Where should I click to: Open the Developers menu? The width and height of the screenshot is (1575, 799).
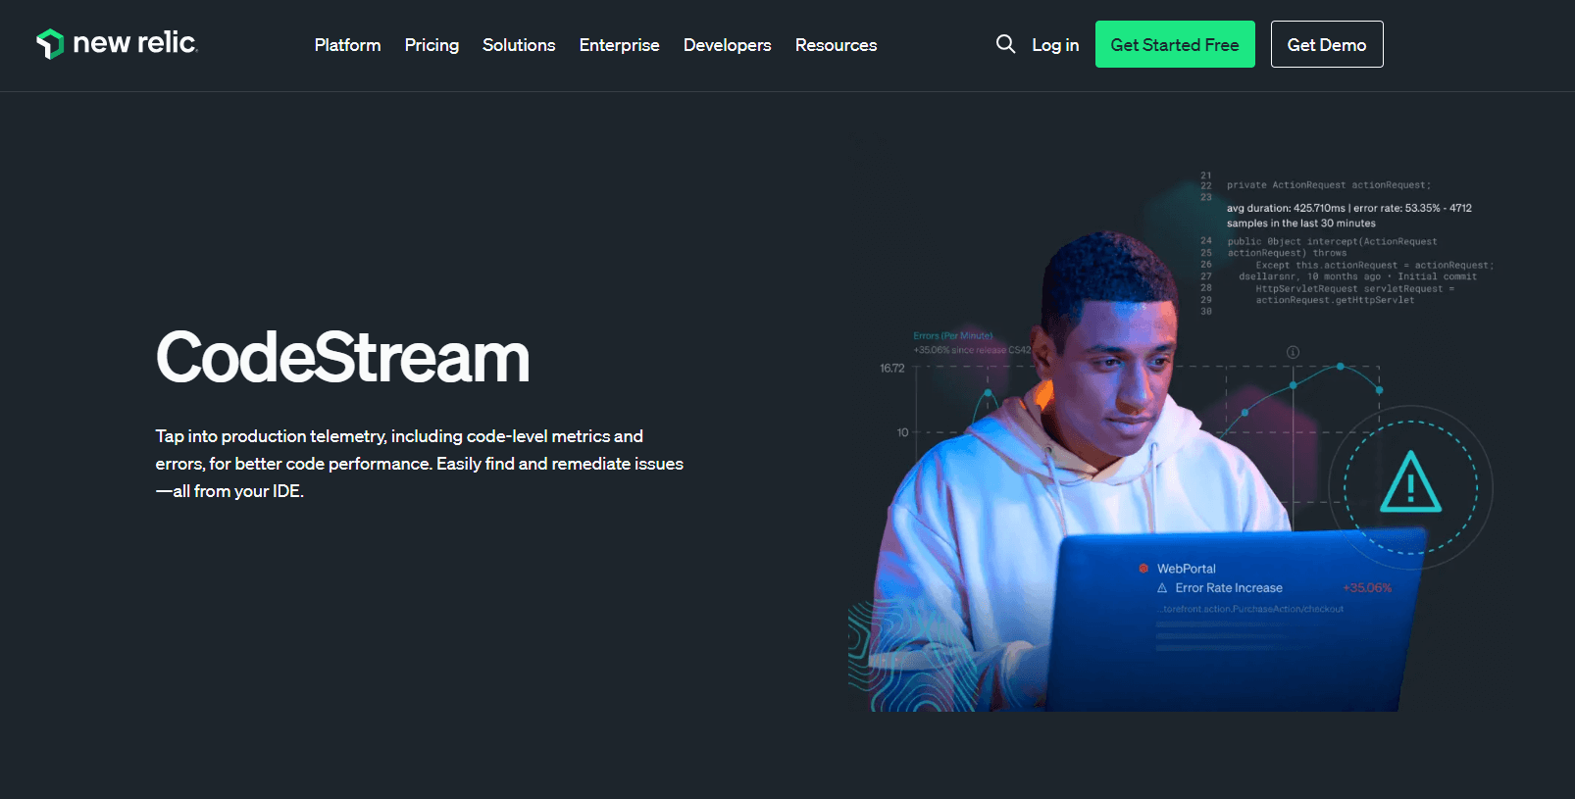tap(727, 45)
